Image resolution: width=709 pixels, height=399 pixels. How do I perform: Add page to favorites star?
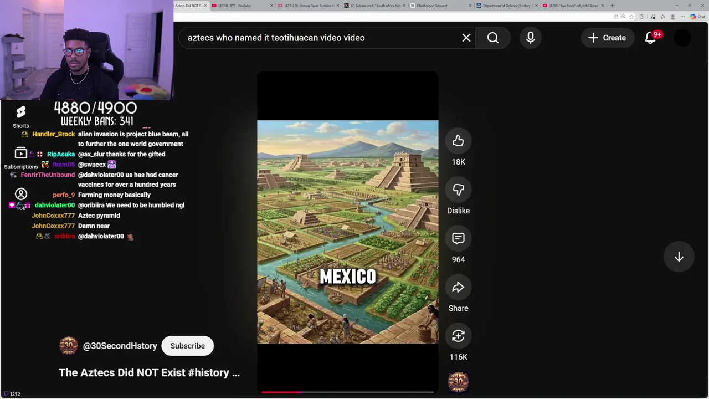(x=631, y=17)
